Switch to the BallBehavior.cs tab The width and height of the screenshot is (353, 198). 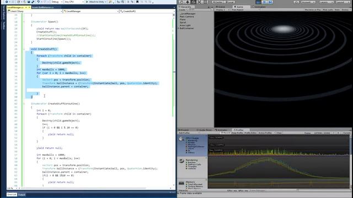tap(43, 7)
